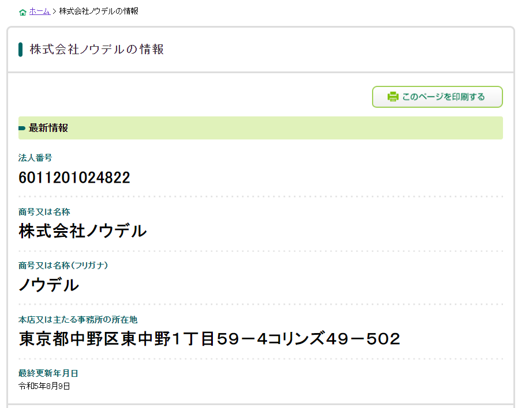Click the home icon in breadcrumb
518x408 pixels.
(22, 12)
